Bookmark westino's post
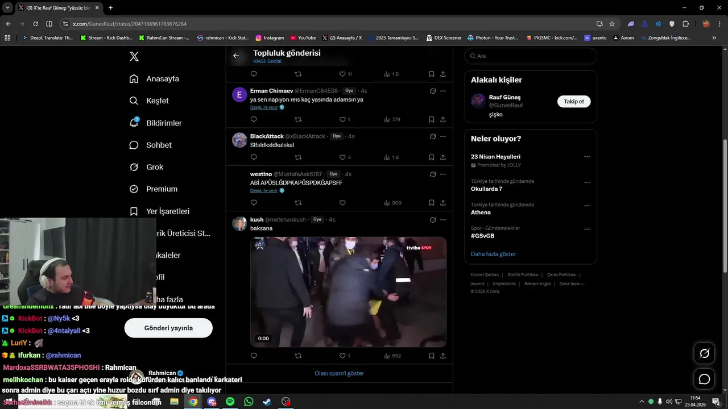The image size is (728, 409). [x=432, y=203]
